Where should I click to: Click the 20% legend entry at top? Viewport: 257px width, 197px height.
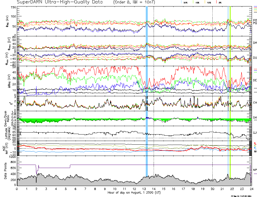coord(185,2)
